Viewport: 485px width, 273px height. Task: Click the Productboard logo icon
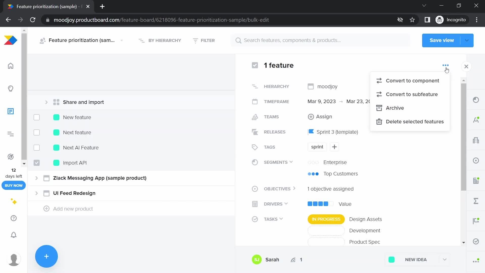(x=11, y=40)
